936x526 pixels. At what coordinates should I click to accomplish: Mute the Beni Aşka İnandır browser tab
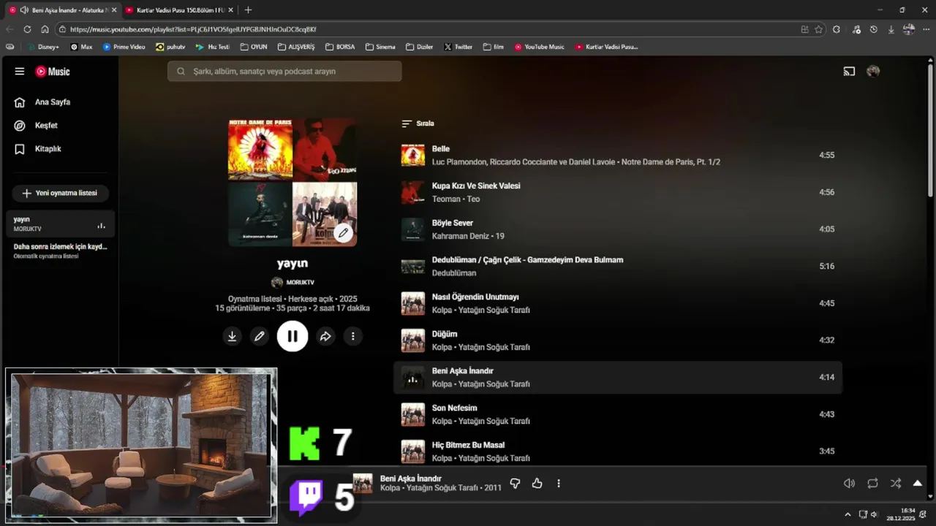24,10
